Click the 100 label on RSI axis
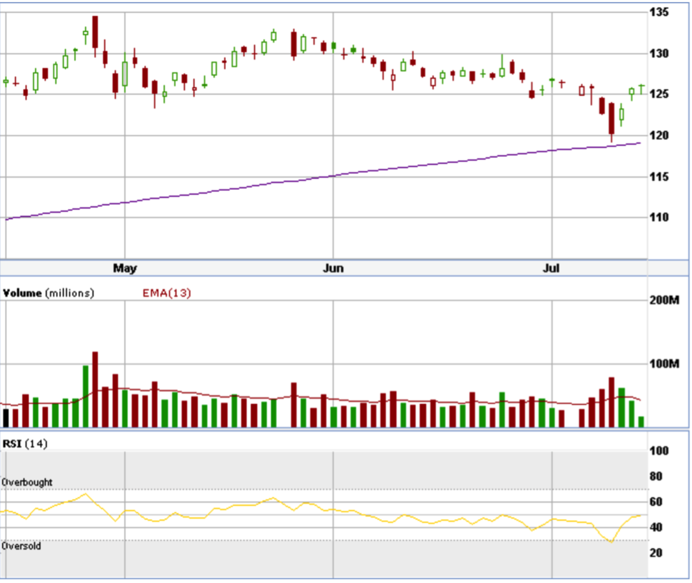Screen dimensions: 692x583 click(659, 451)
